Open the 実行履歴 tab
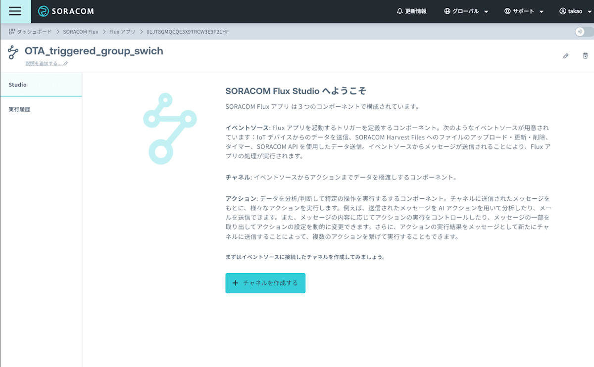This screenshot has height=367, width=594. click(41, 109)
